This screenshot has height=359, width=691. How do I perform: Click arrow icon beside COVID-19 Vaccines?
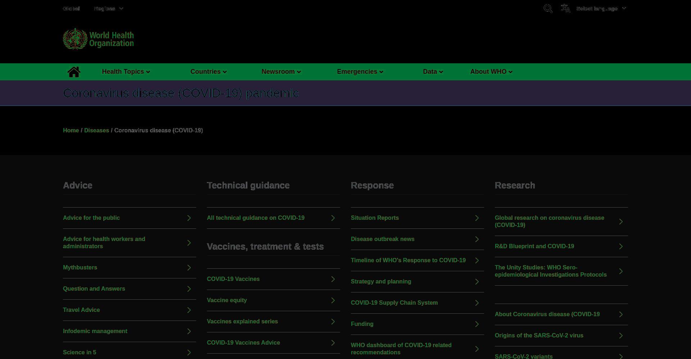click(333, 279)
